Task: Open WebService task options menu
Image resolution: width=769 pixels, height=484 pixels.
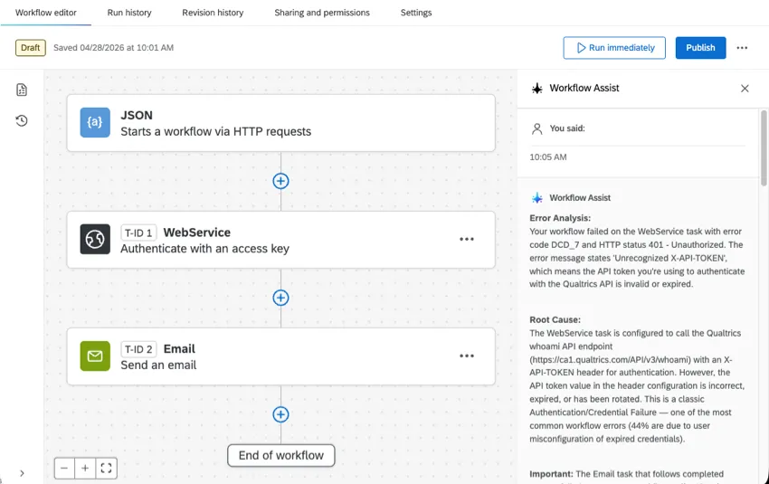Action: [467, 240]
